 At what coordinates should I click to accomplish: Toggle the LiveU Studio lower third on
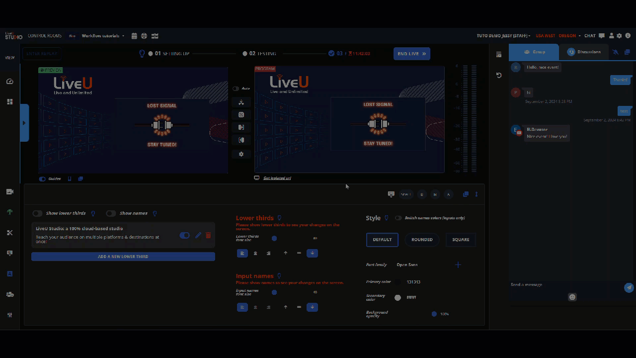184,235
